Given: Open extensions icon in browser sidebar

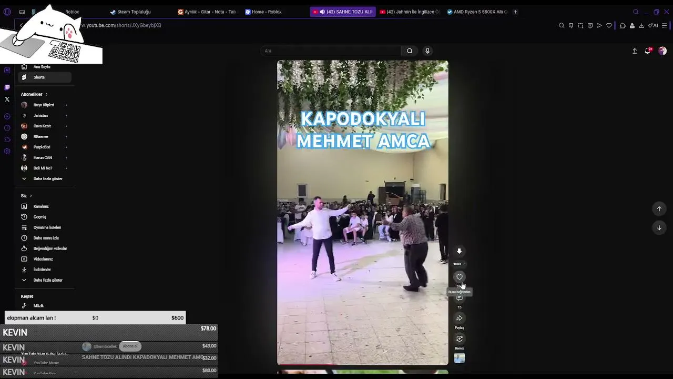Looking at the screenshot, I should point(7,139).
